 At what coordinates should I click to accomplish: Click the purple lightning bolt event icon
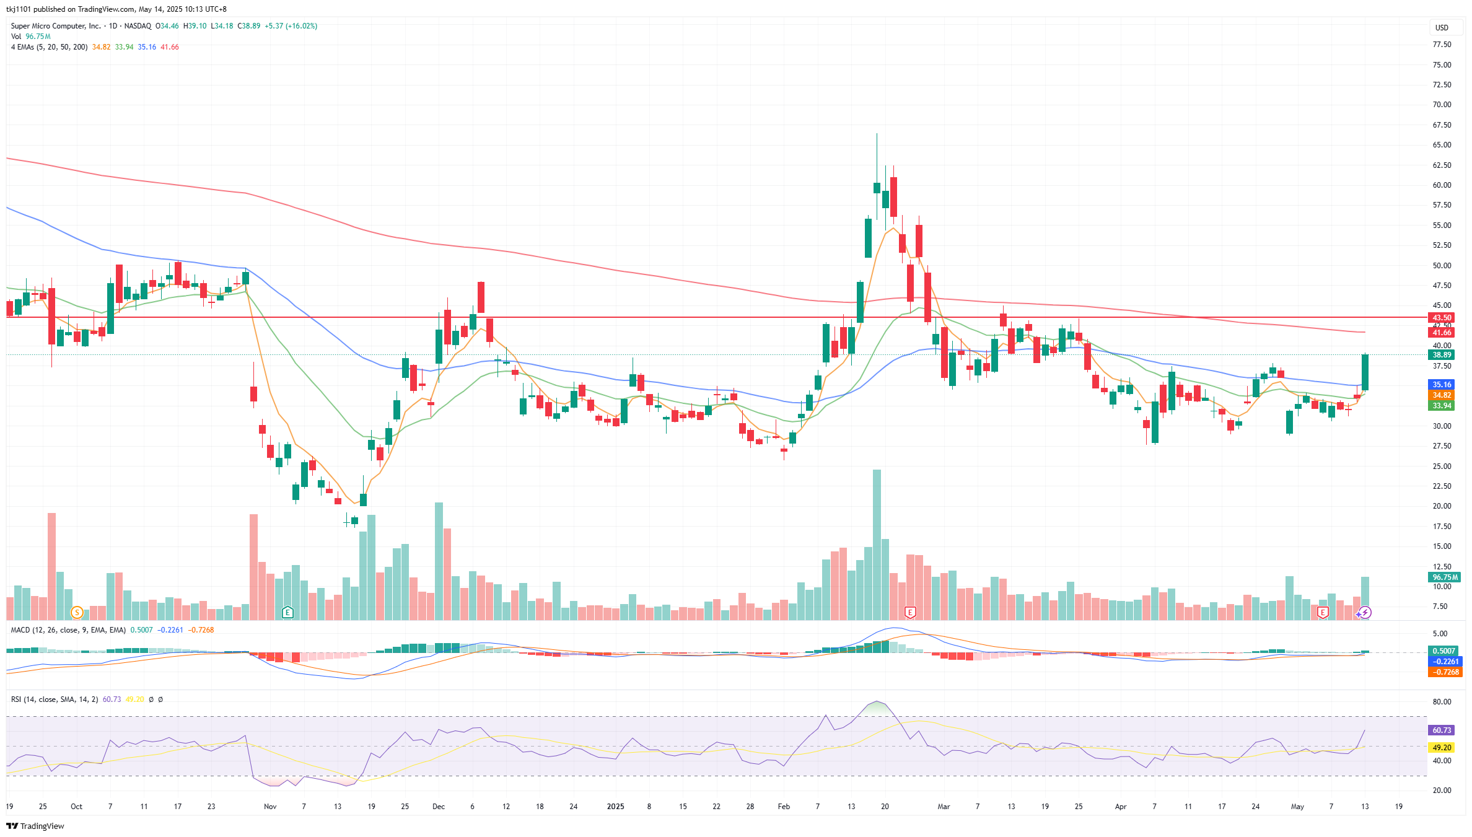(1365, 613)
